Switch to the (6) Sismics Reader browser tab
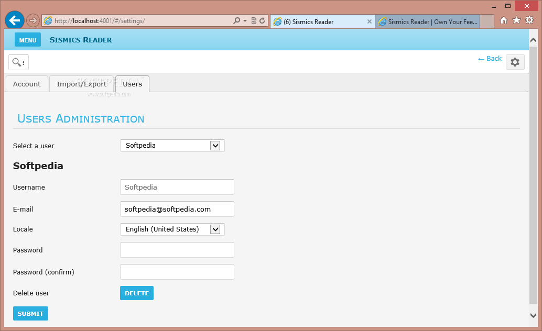The height and width of the screenshot is (331, 542). 322,22
